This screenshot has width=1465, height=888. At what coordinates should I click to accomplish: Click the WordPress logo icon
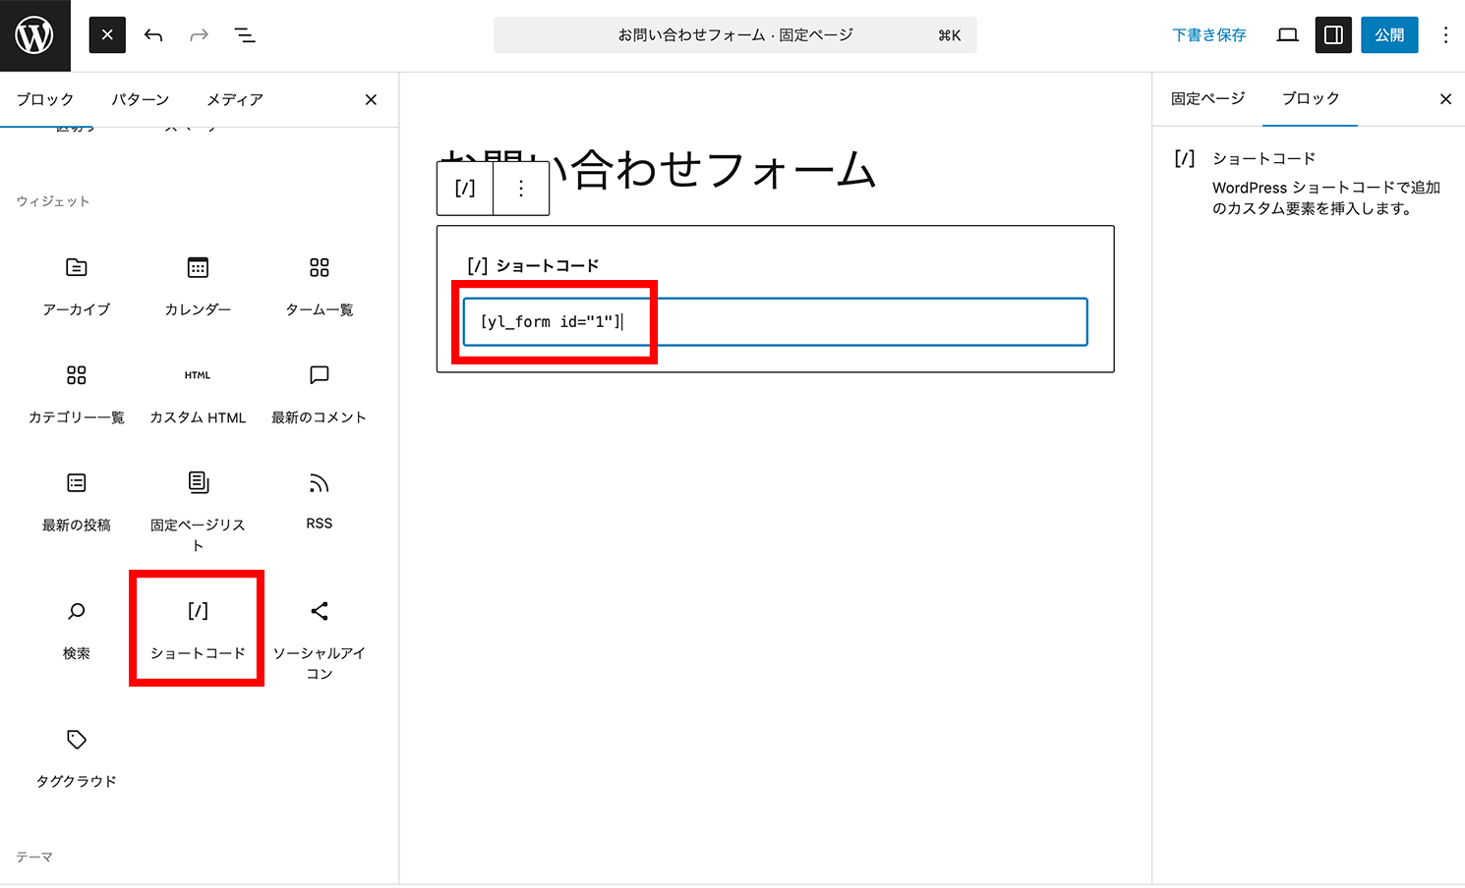click(34, 35)
